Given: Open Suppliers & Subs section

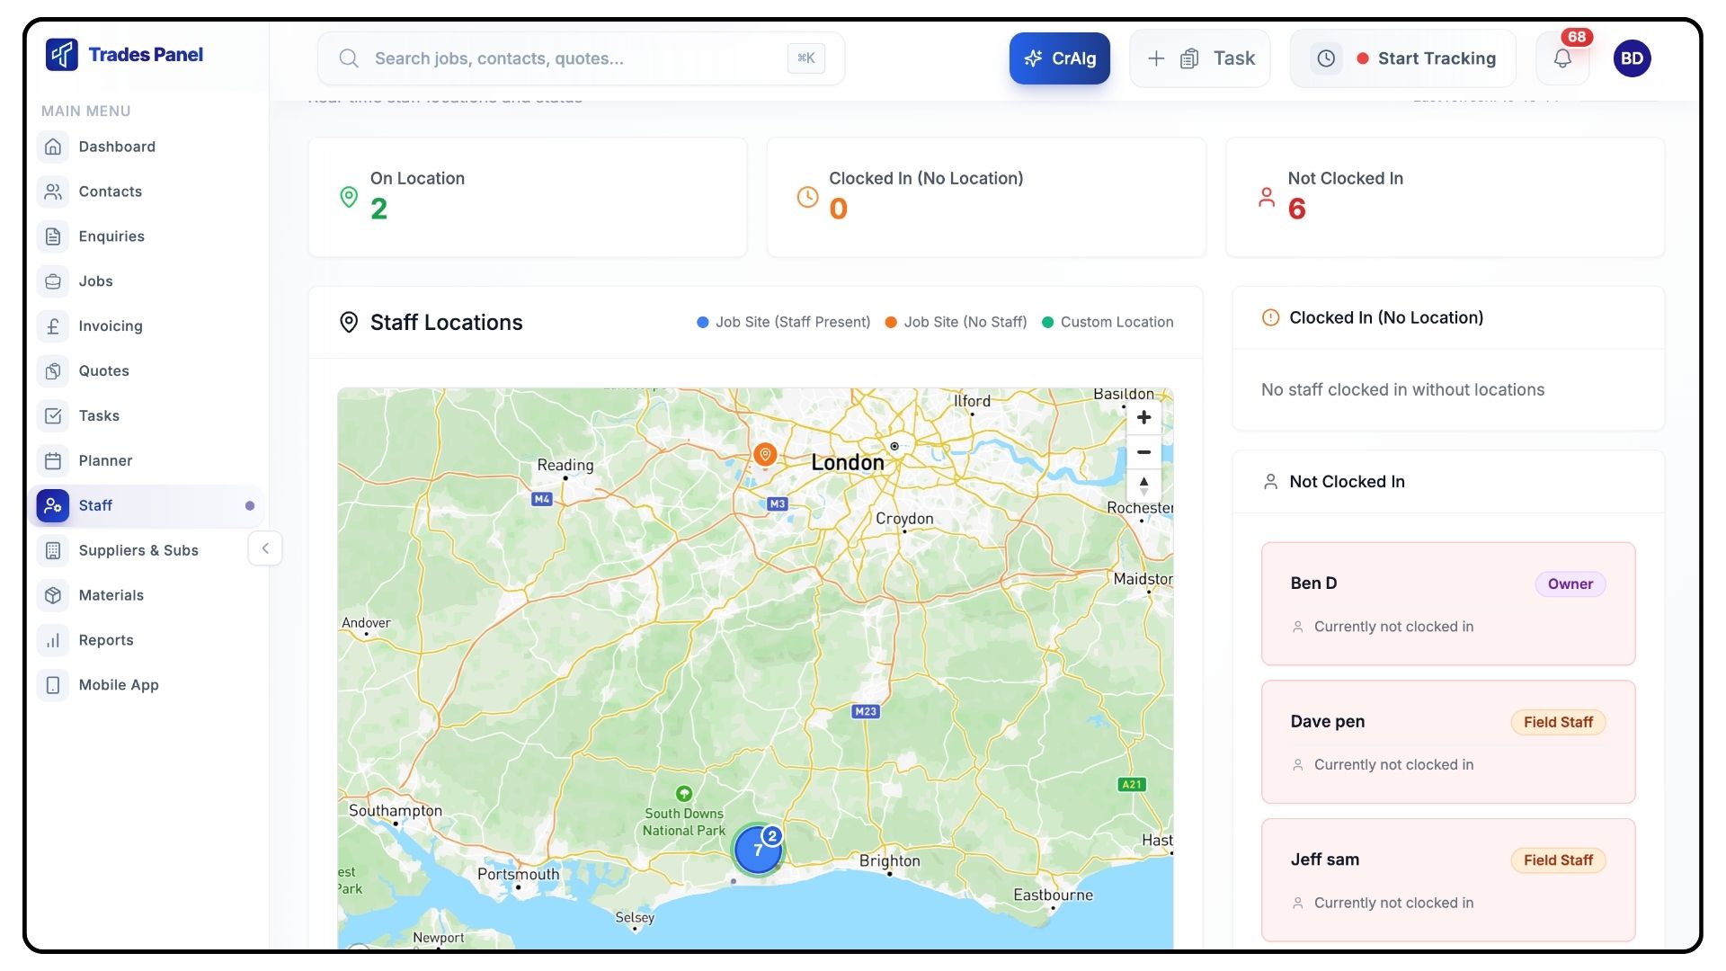Looking at the screenshot, I should (x=138, y=550).
